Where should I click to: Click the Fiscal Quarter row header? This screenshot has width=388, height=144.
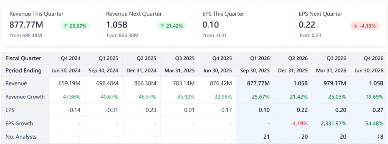click(23, 58)
